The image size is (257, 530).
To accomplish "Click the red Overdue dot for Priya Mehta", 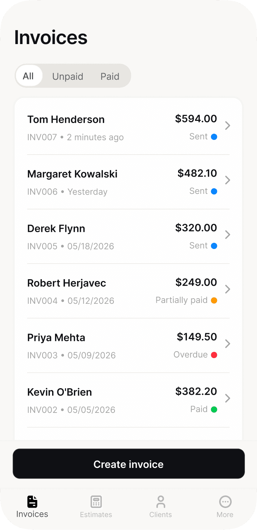I will click(x=214, y=355).
